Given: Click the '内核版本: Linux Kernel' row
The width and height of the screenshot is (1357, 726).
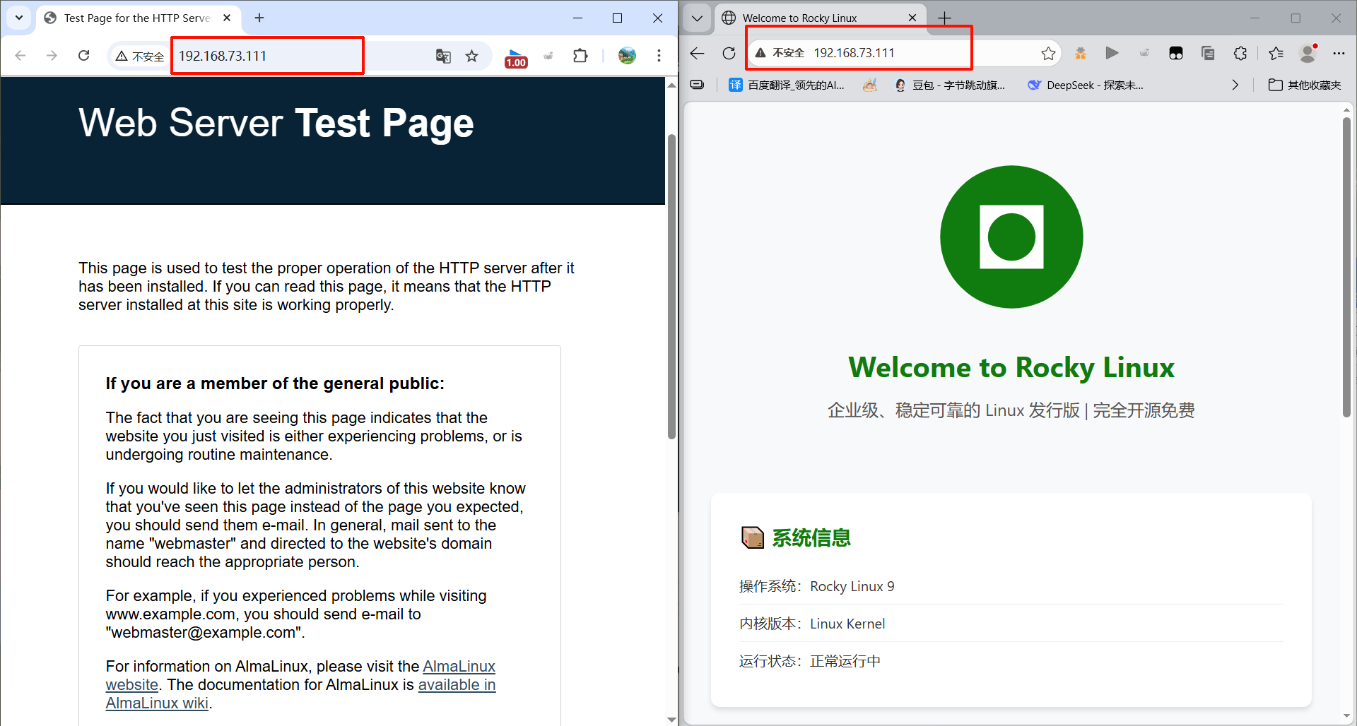Looking at the screenshot, I should (x=1011, y=624).
